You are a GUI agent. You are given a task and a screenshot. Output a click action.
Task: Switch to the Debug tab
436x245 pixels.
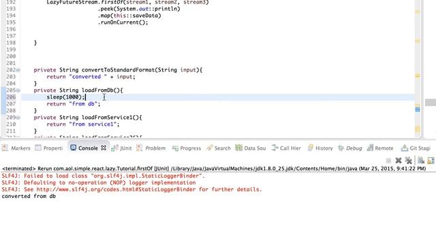pos(349,148)
